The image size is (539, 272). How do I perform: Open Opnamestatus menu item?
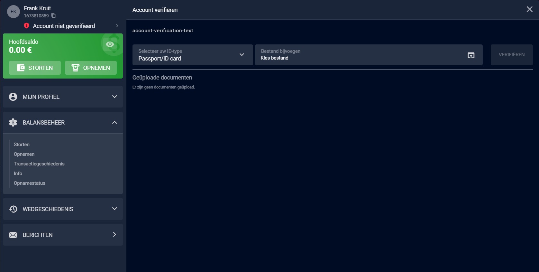click(30, 183)
